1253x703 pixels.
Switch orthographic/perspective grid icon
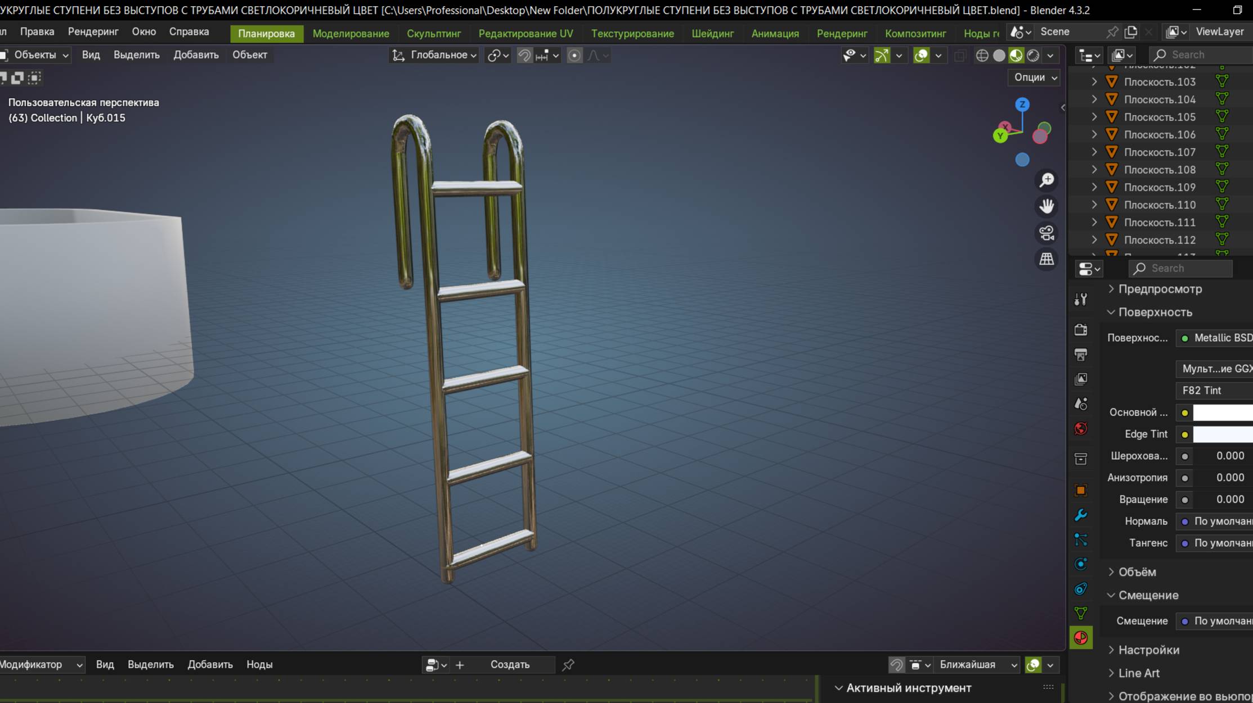[x=1047, y=259]
